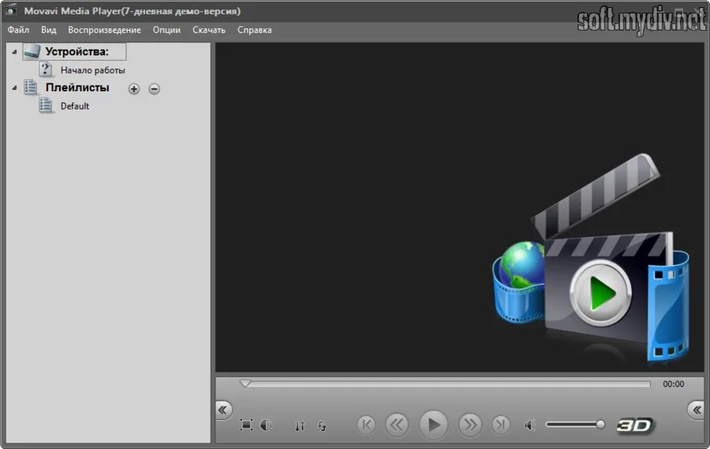Select the Устройства heading
710x449 pixels.
(x=77, y=51)
